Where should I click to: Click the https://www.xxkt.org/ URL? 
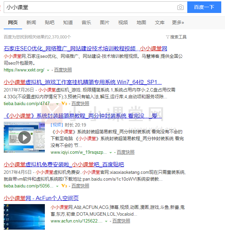[x=24, y=70]
